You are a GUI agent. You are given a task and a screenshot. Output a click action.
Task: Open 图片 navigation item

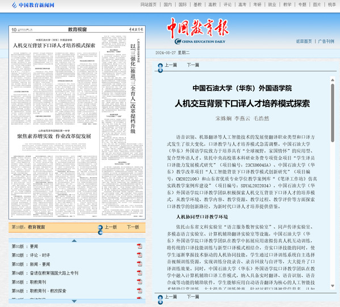(317, 5)
